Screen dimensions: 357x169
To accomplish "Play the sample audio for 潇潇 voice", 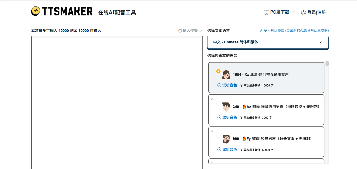I will click(x=227, y=85).
